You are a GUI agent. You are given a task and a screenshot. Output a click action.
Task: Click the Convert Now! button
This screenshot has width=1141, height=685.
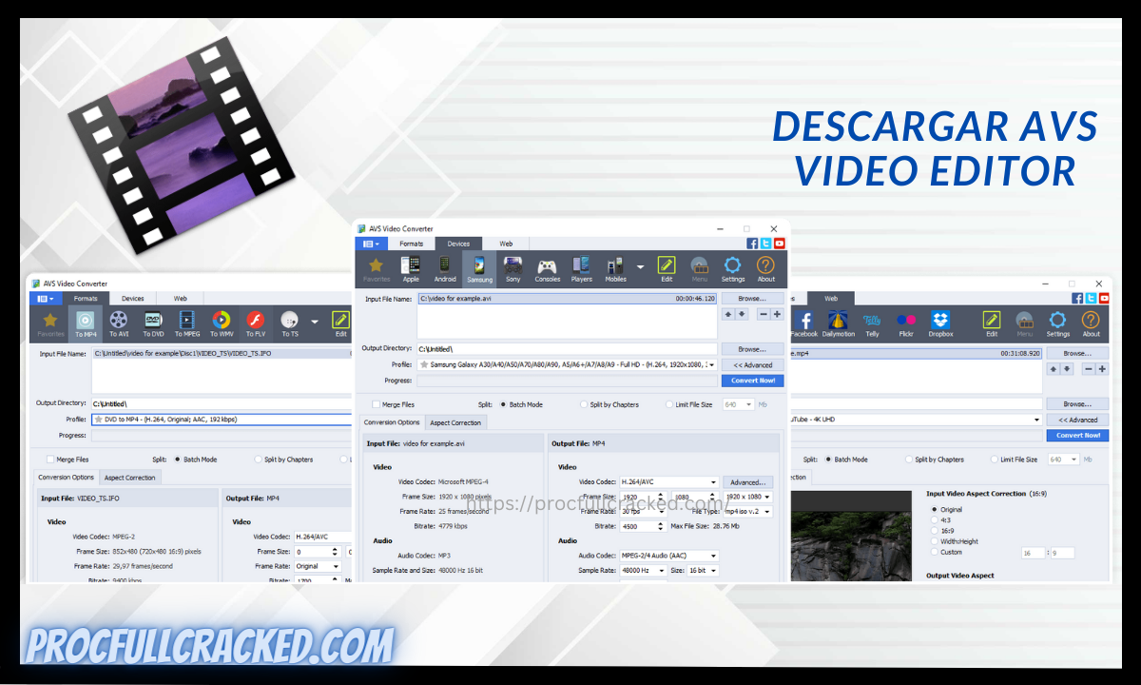click(x=752, y=381)
